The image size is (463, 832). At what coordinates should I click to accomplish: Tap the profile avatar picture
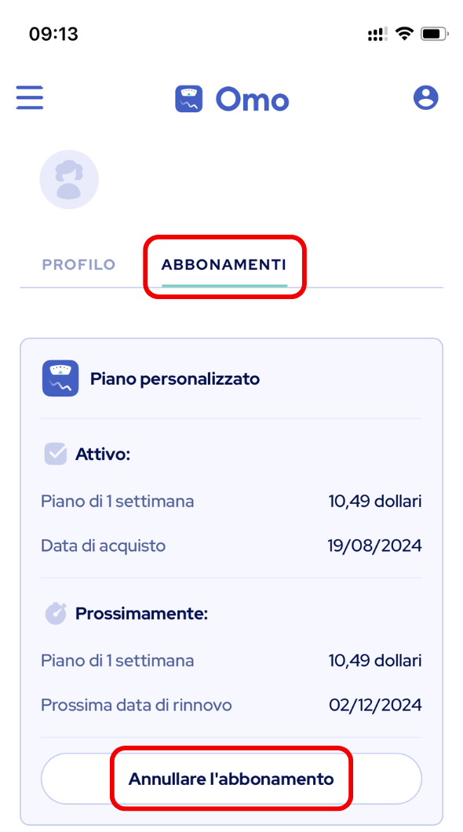(x=69, y=179)
